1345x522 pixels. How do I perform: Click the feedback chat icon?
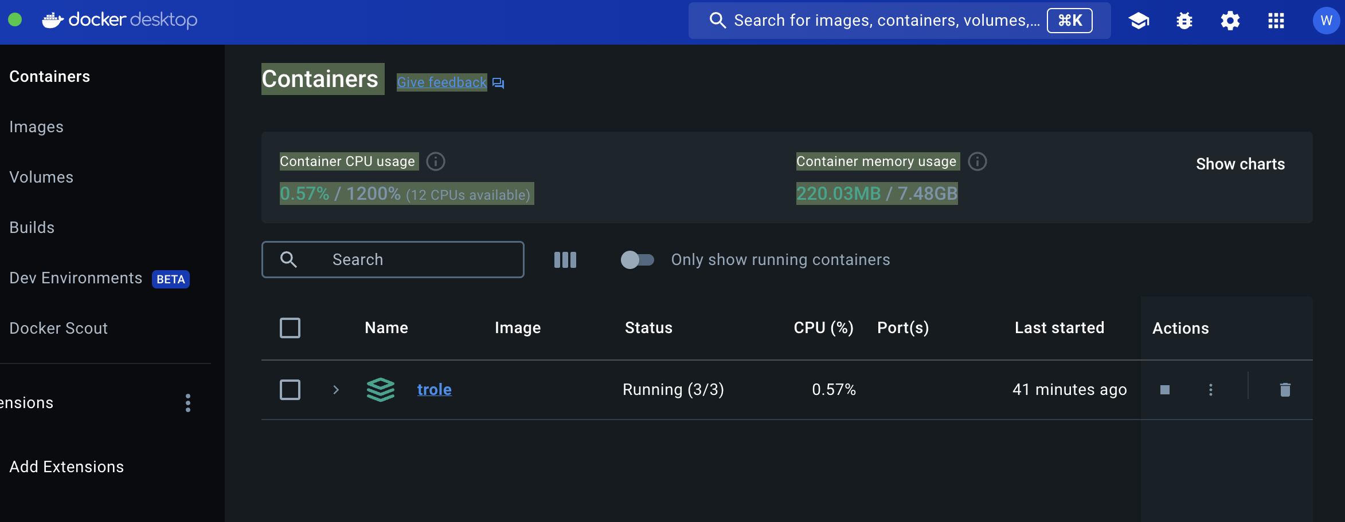pyautogui.click(x=498, y=83)
